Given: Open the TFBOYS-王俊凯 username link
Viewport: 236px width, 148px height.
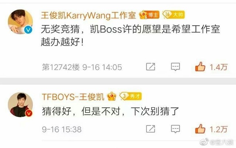Looking at the screenshot, I should pos(73,97).
